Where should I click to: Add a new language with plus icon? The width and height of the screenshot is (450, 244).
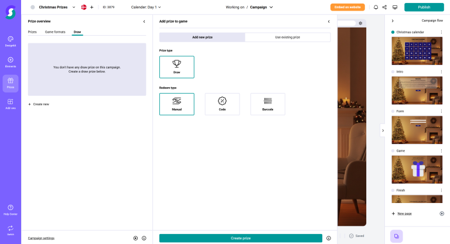[x=91, y=7]
